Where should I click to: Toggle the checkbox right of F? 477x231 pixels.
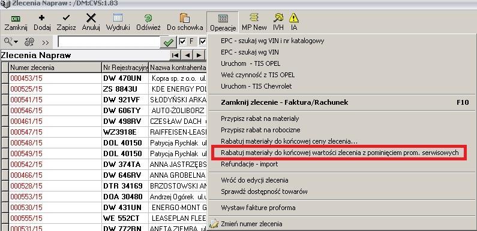[x=203, y=41]
